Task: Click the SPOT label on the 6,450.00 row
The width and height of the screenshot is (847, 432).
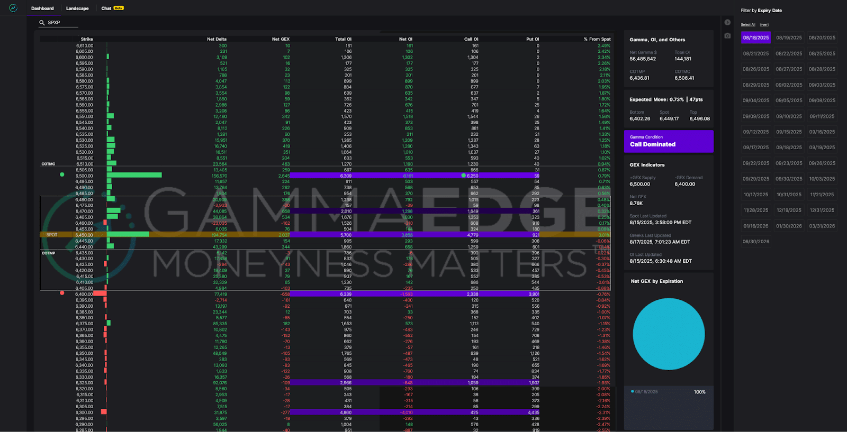Action: click(x=52, y=235)
